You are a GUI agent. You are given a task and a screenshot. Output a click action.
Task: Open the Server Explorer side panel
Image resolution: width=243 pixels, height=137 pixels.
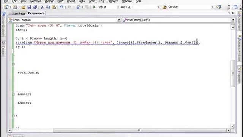pos(3,24)
